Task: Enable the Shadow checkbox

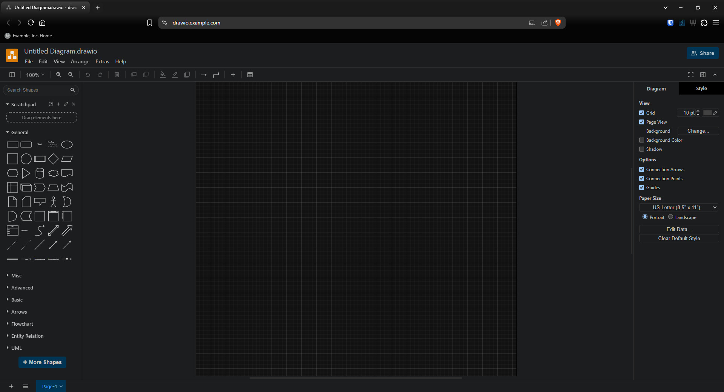Action: pos(641,149)
